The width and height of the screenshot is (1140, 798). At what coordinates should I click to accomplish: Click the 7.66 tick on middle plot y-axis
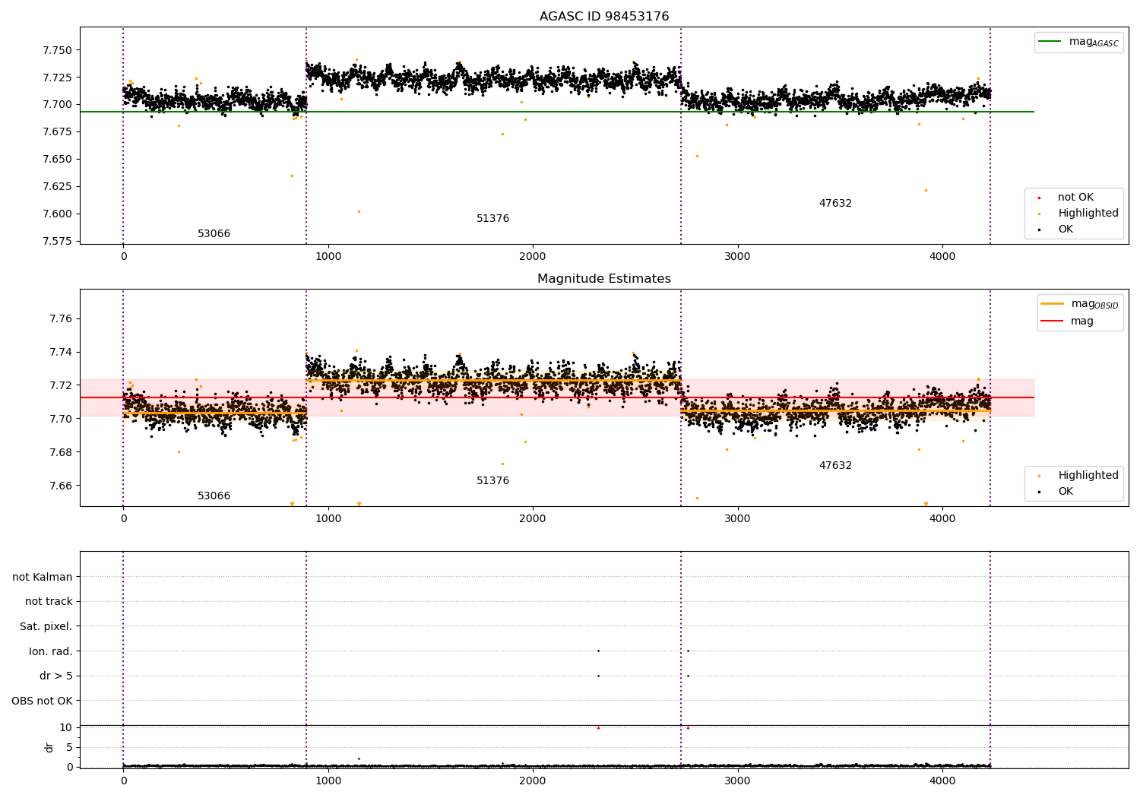pos(60,486)
